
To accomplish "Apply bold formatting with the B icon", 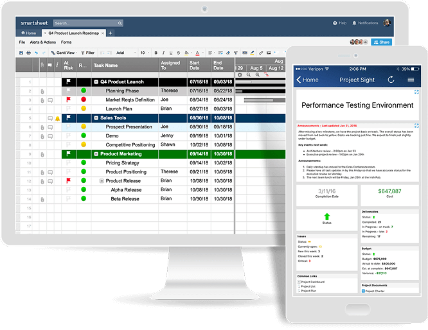I will click(156, 53).
